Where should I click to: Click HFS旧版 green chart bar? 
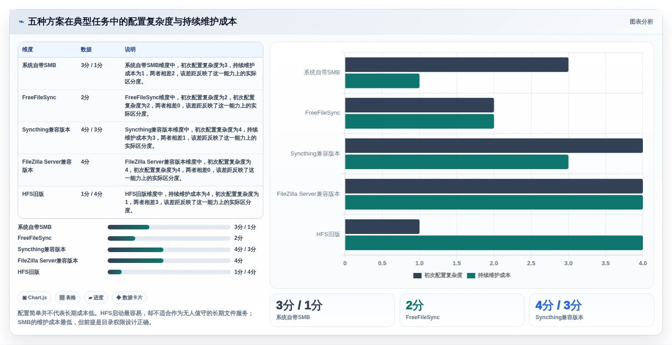pos(494,243)
